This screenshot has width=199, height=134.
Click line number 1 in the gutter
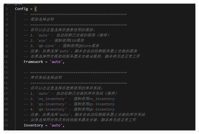(6, 9)
